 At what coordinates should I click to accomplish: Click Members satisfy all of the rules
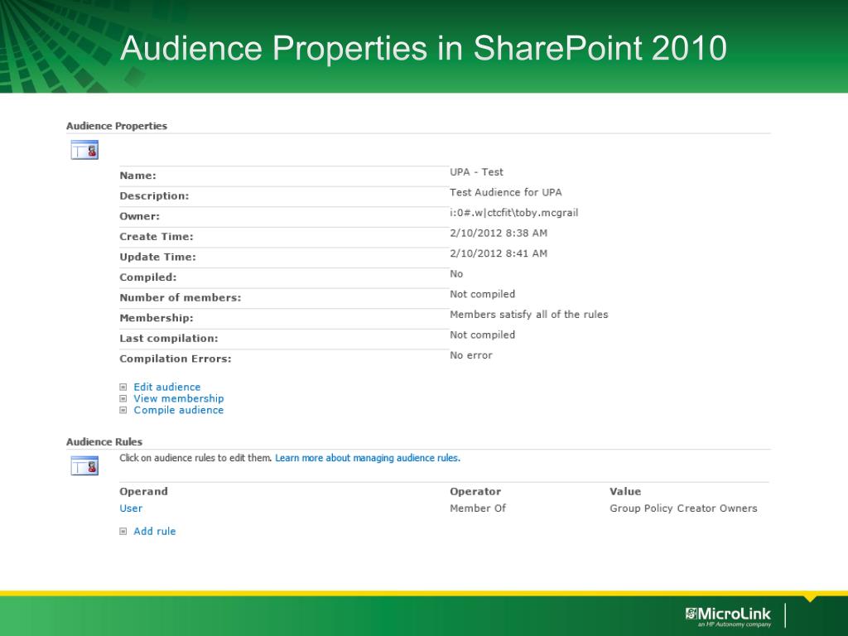click(529, 315)
